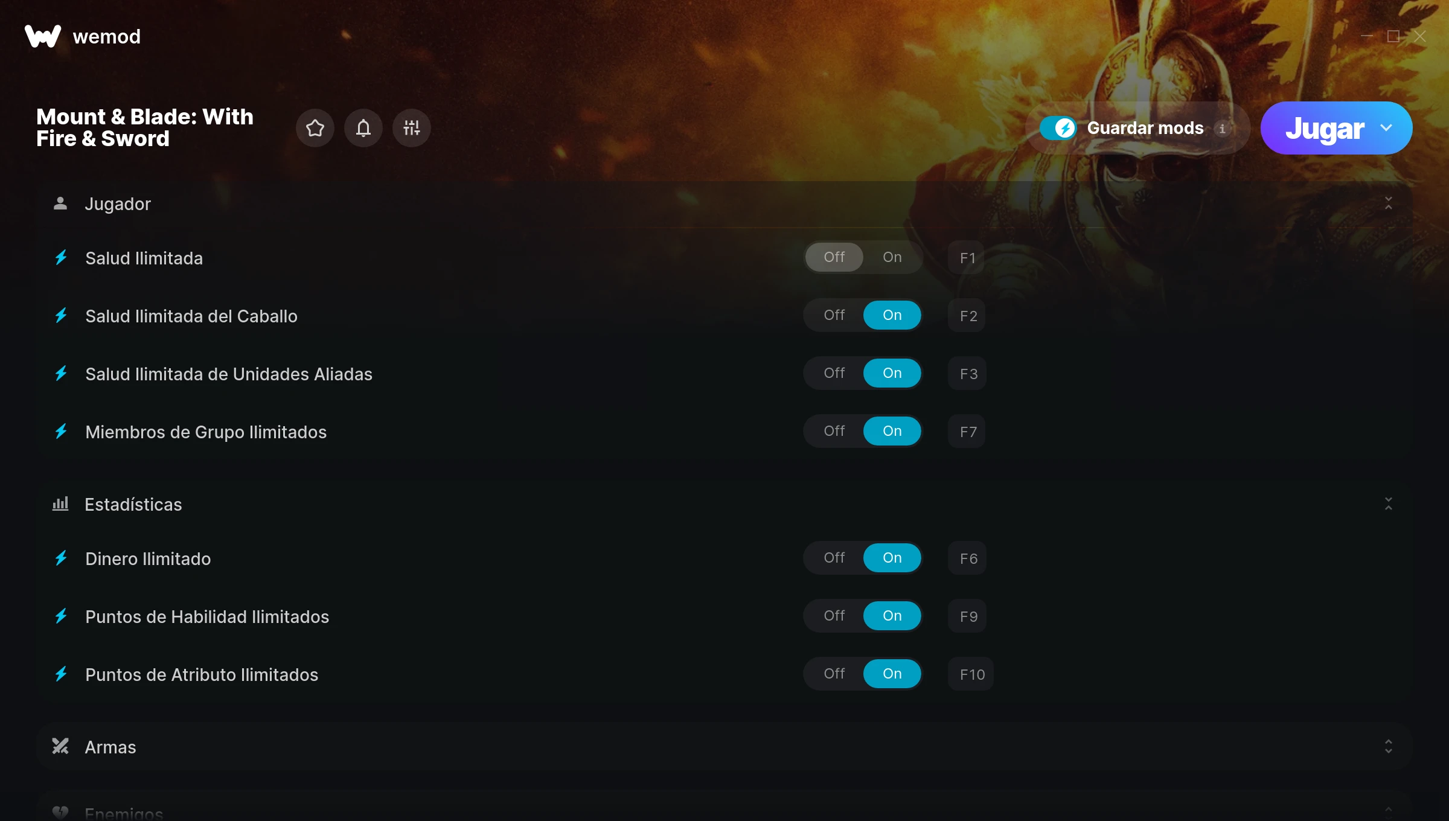Open the mod settings sliders icon
Viewport: 1449px width, 821px height.
coord(412,128)
